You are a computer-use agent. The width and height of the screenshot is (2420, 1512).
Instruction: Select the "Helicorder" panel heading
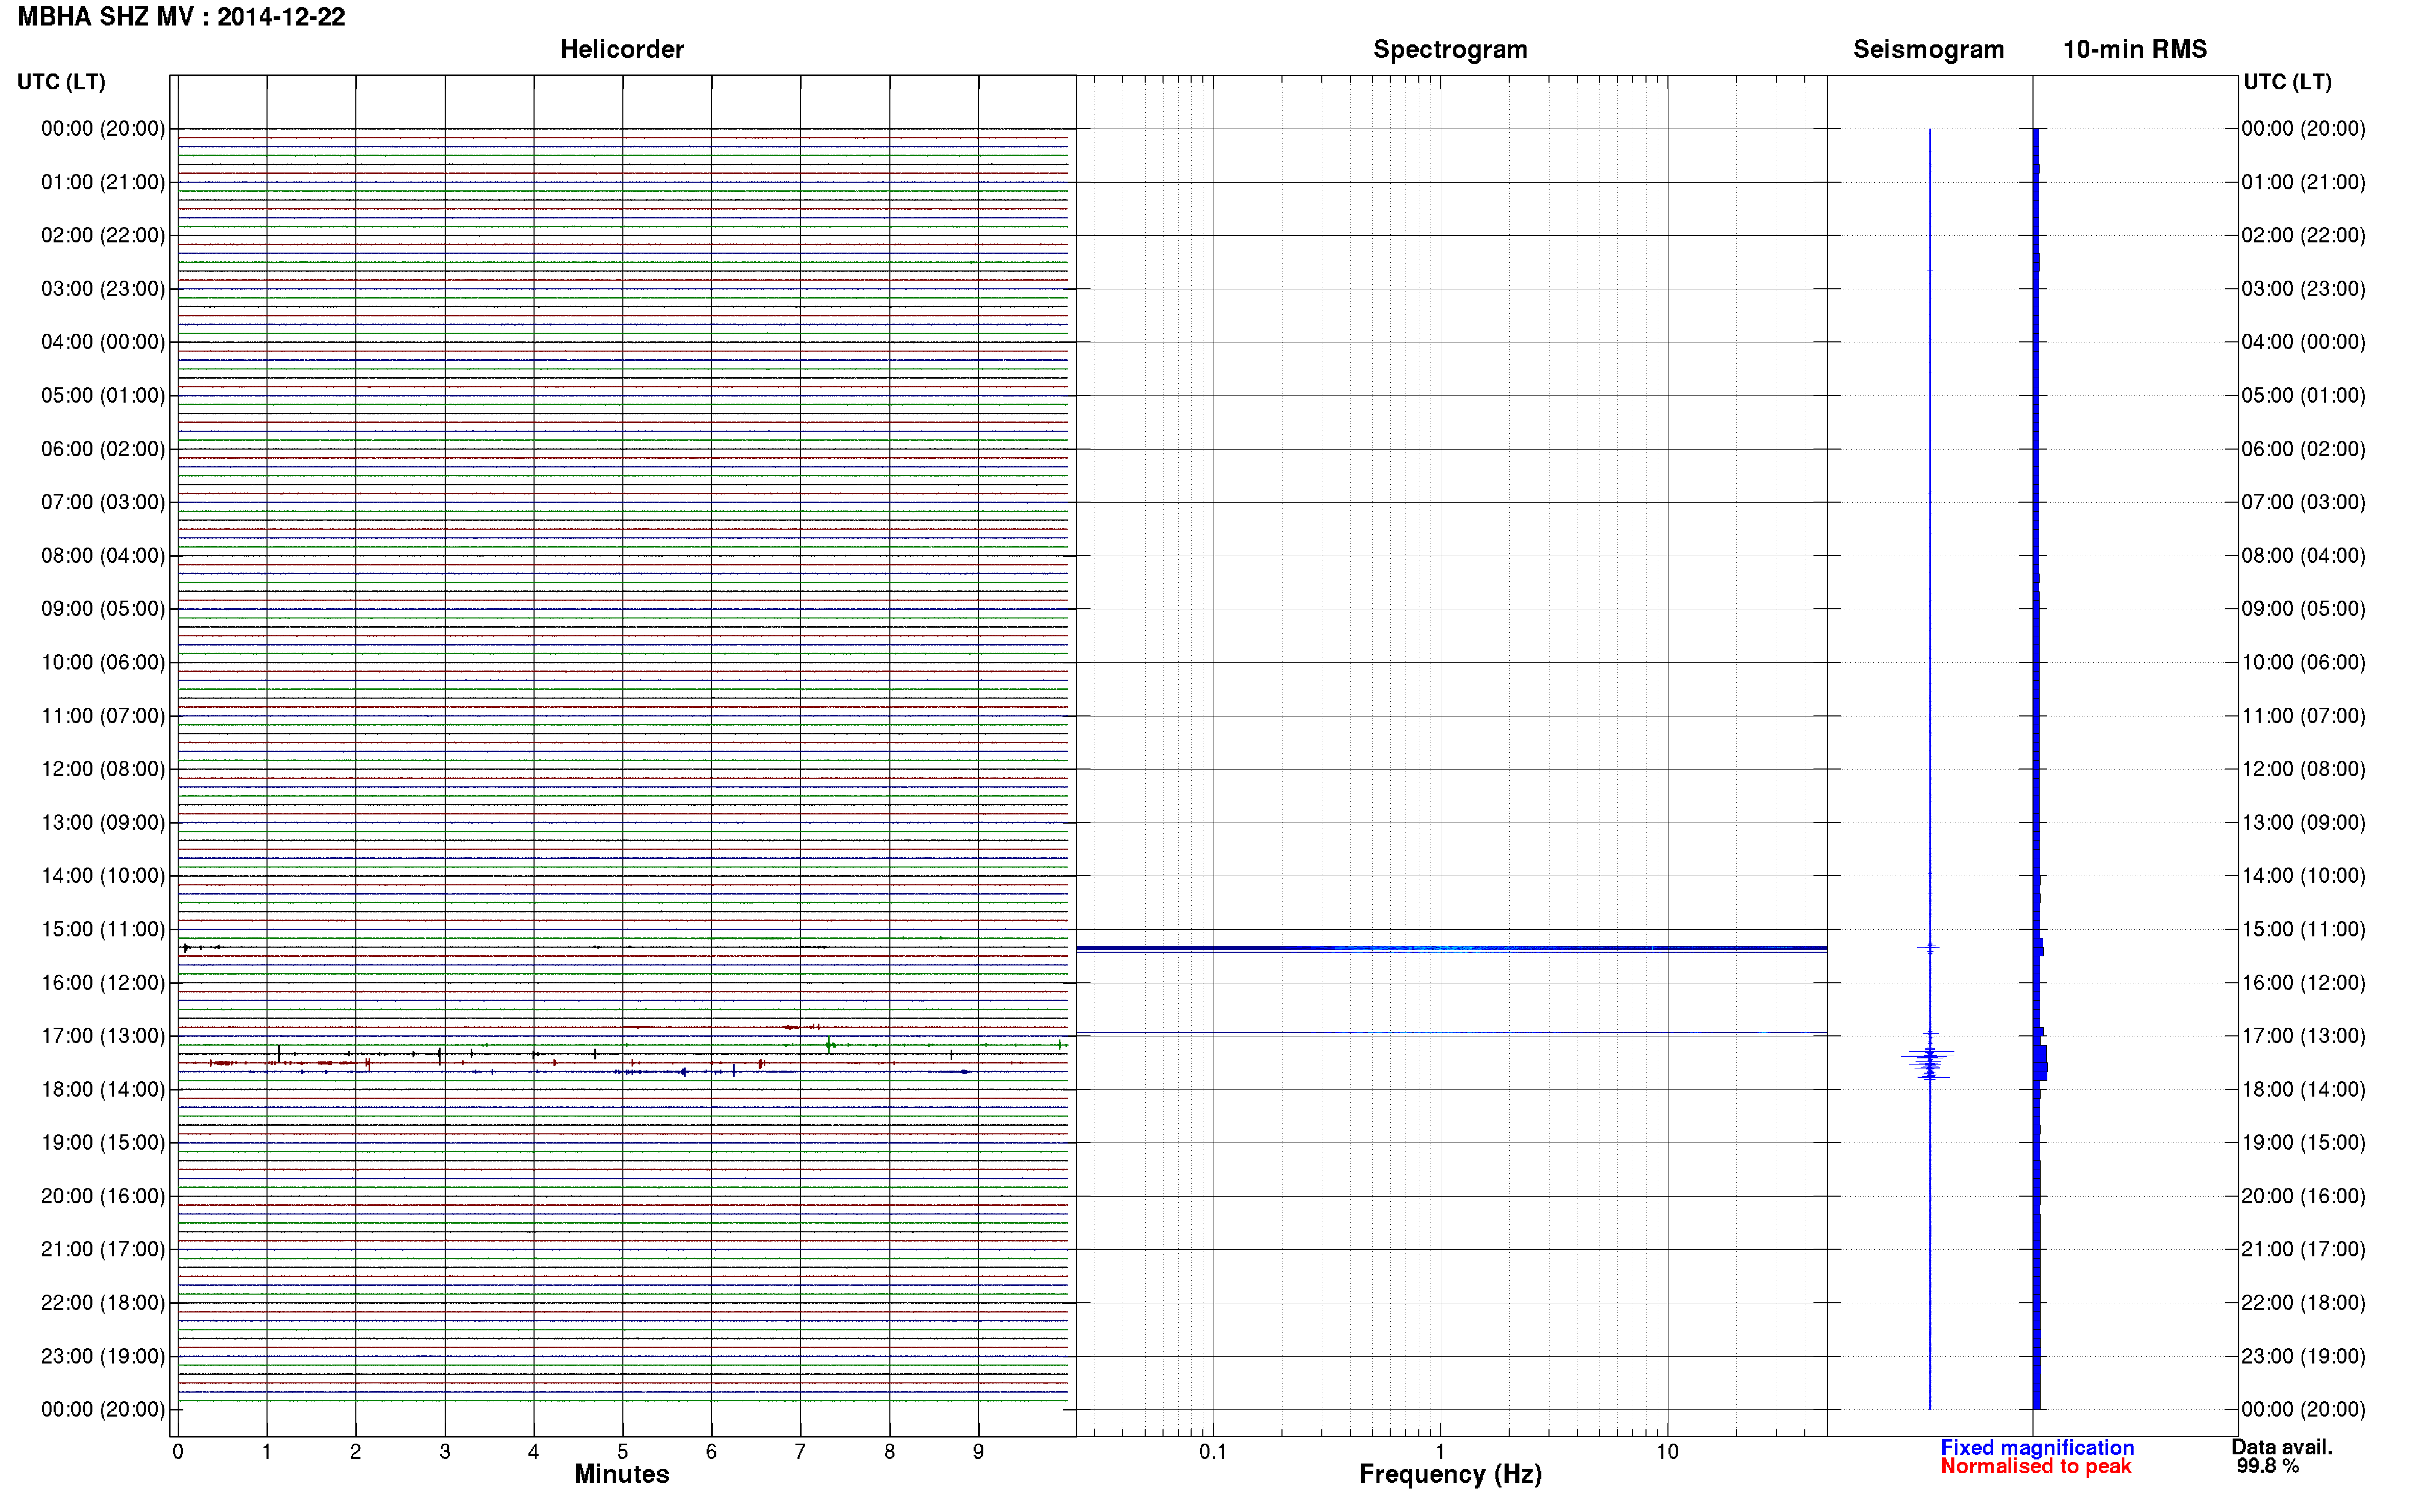click(621, 50)
